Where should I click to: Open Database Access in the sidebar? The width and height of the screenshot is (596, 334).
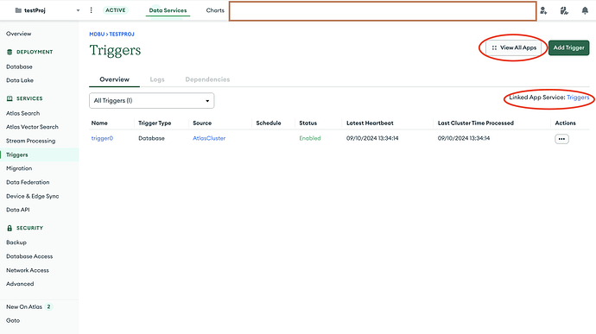click(29, 256)
